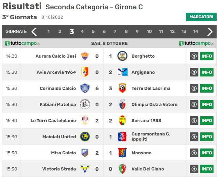218x178 pixels.
Task: Click the Argignano team logo
Action: [x=122, y=72]
